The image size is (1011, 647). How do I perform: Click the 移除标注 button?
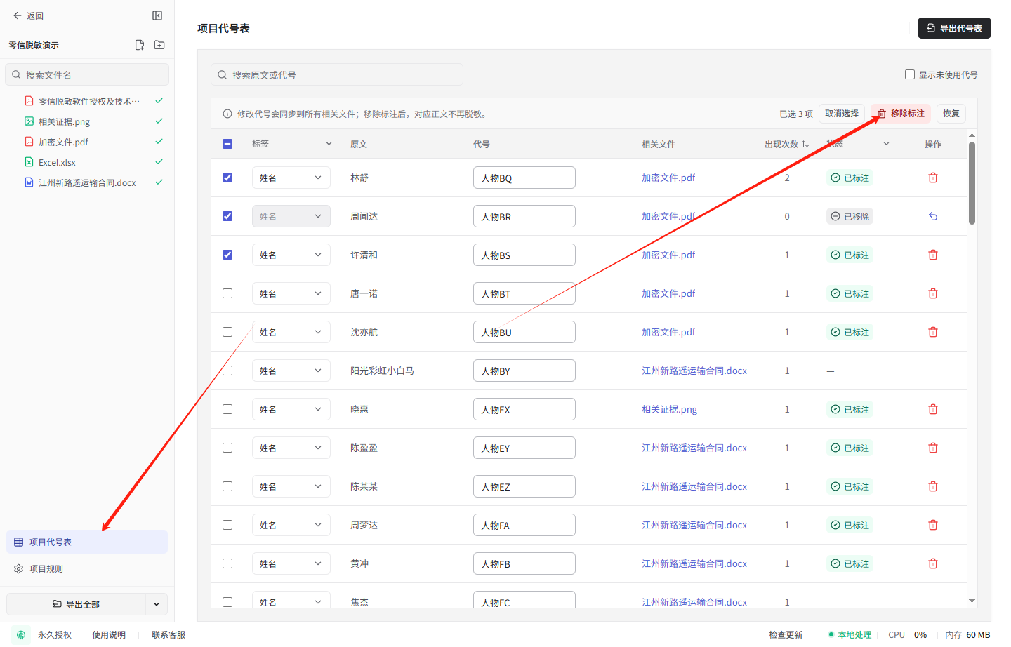pos(901,114)
